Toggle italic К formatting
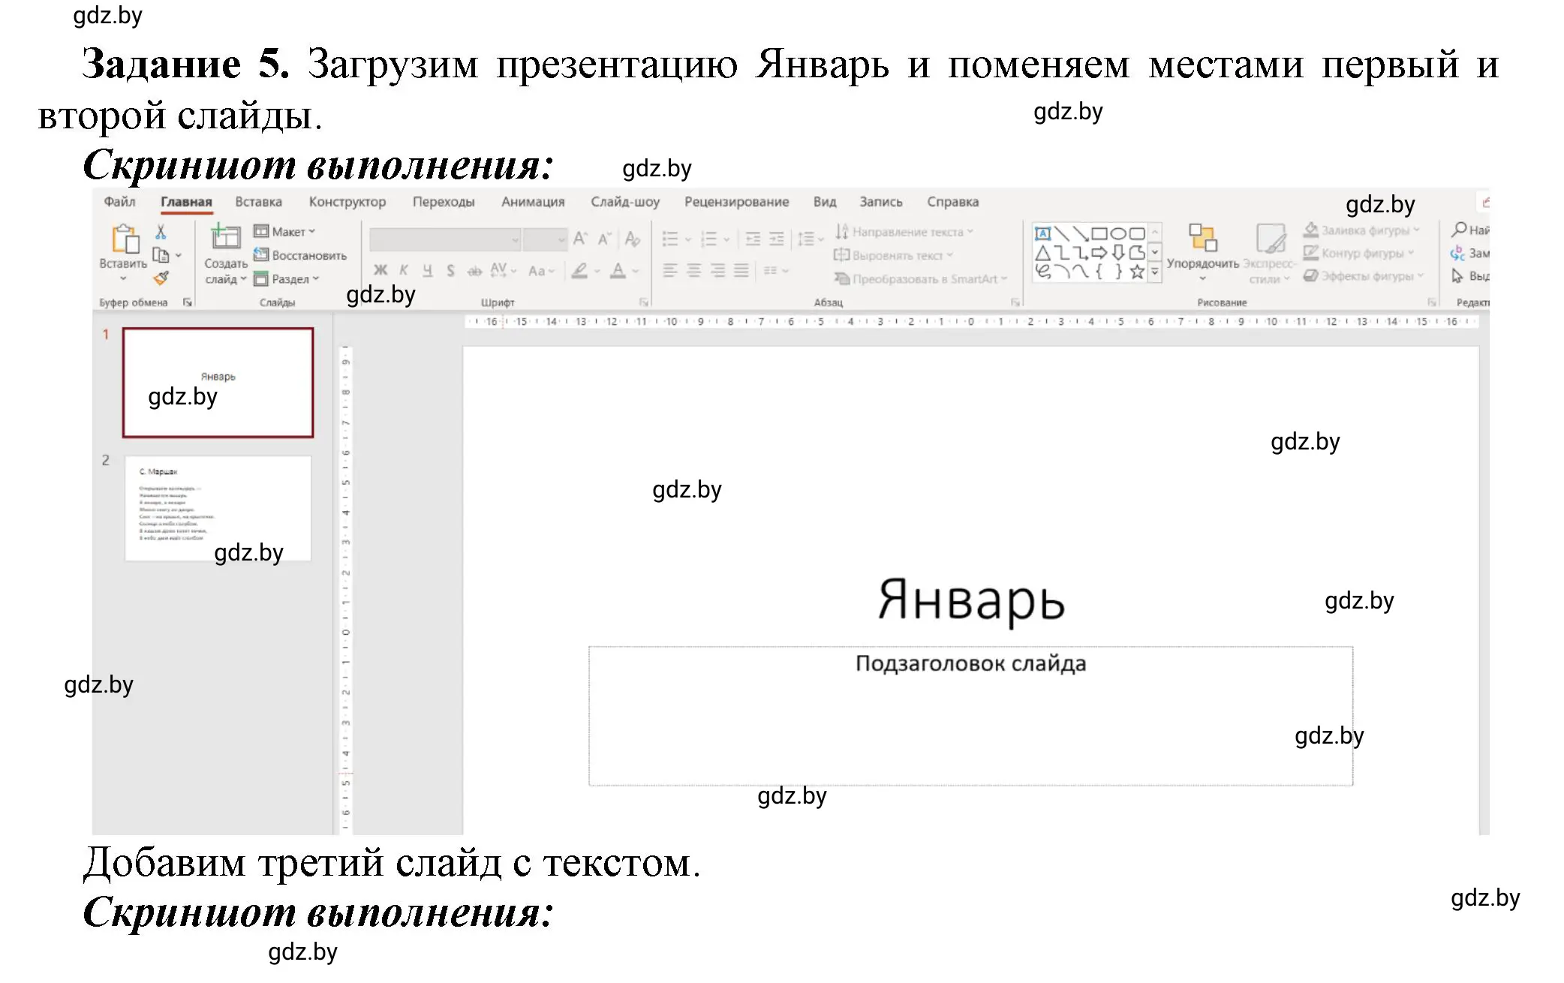The width and height of the screenshot is (1564, 983). pos(404,270)
